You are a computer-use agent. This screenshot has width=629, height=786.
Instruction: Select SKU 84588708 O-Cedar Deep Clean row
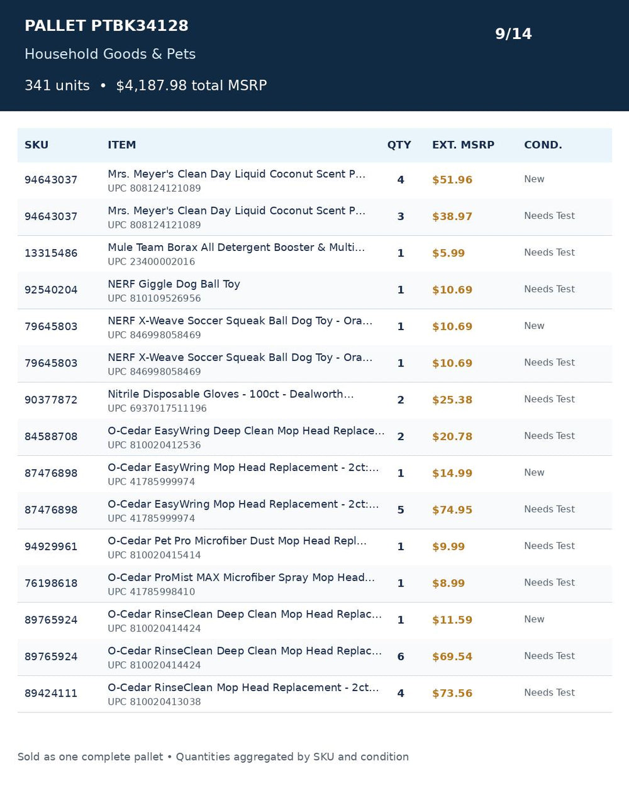[x=314, y=437]
